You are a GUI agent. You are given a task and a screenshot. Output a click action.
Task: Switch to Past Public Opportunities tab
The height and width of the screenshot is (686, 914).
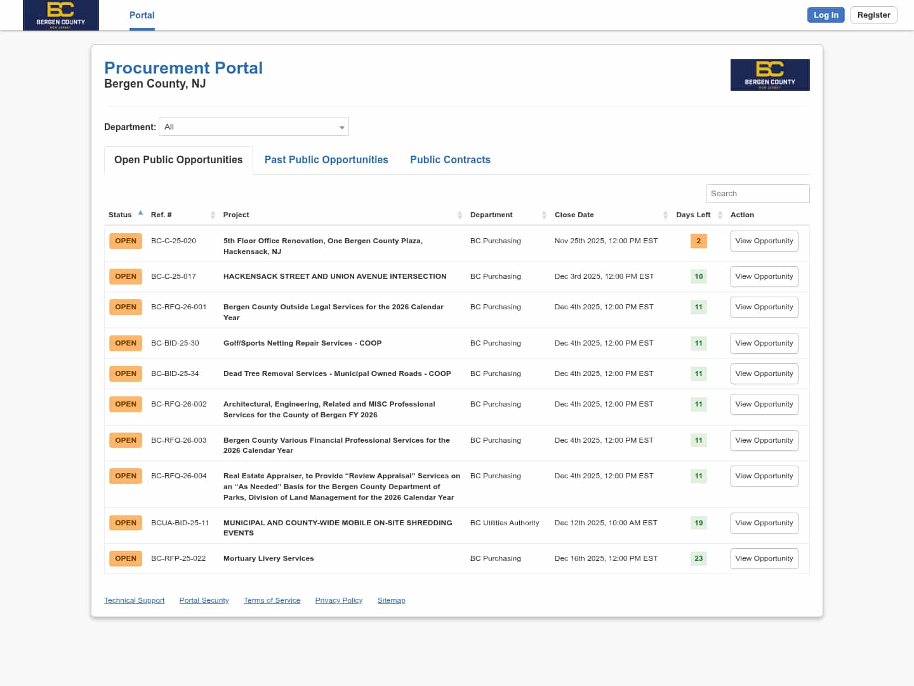point(326,160)
